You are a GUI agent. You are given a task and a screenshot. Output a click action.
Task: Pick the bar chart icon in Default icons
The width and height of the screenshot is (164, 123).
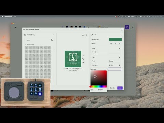pyautogui.click(x=26, y=59)
